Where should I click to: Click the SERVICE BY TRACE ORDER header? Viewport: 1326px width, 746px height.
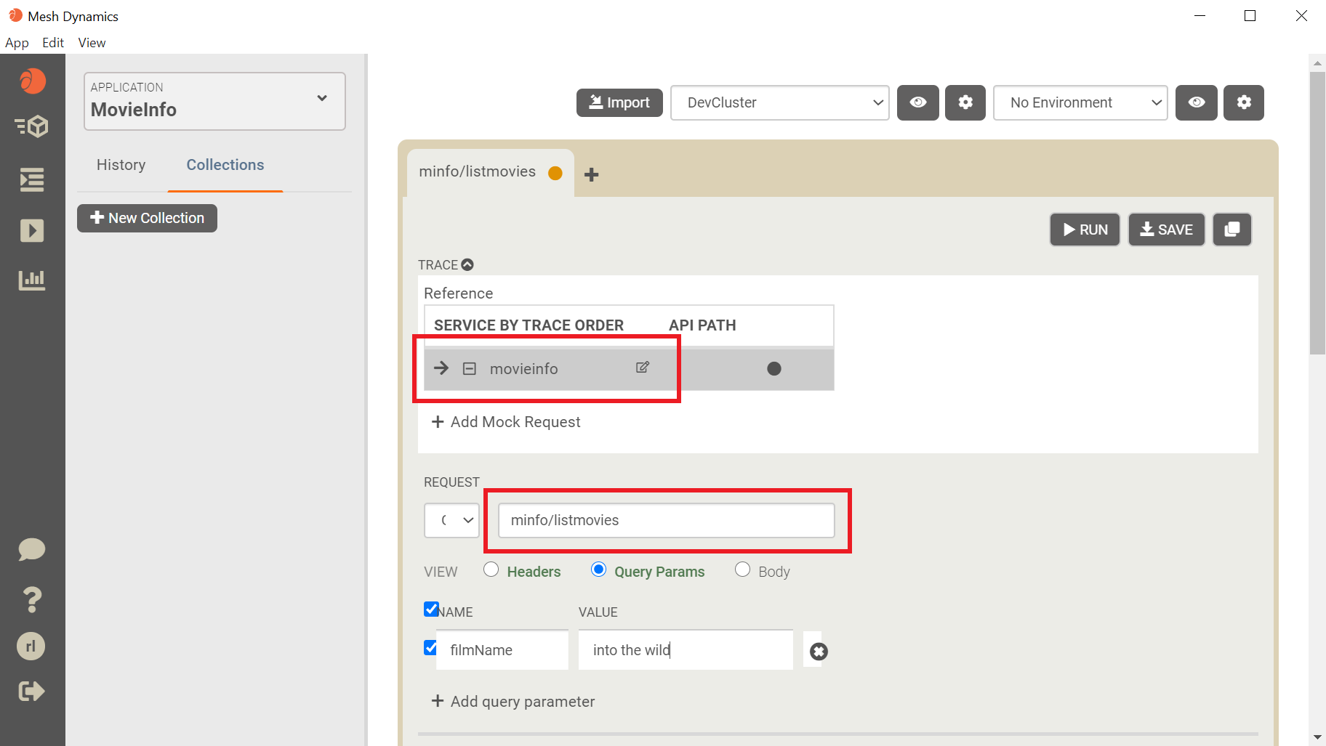coord(529,325)
